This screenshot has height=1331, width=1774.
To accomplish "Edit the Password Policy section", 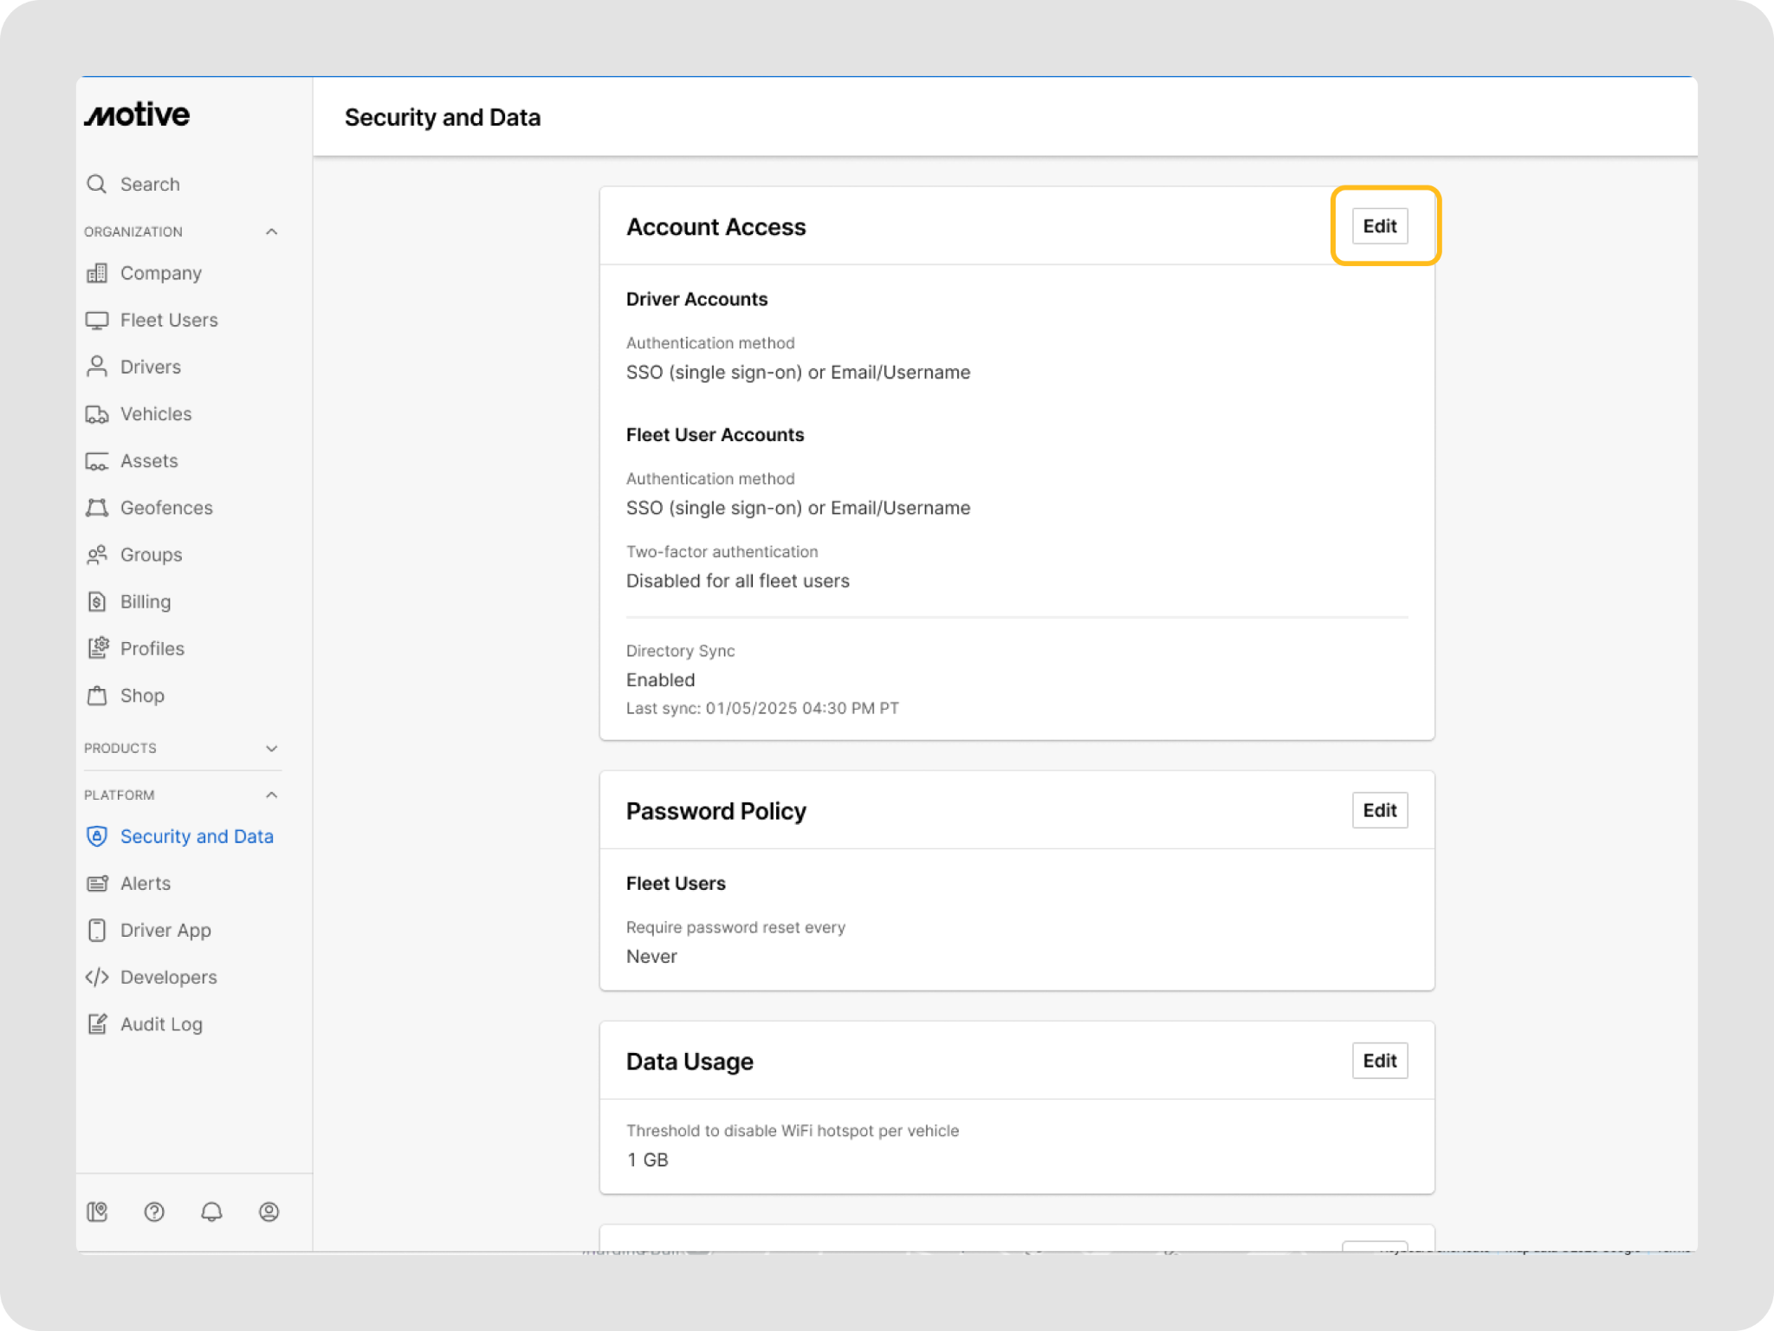I will [1379, 810].
